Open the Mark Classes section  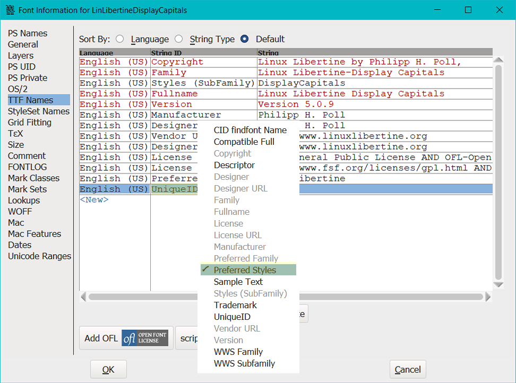pyautogui.click(x=33, y=178)
